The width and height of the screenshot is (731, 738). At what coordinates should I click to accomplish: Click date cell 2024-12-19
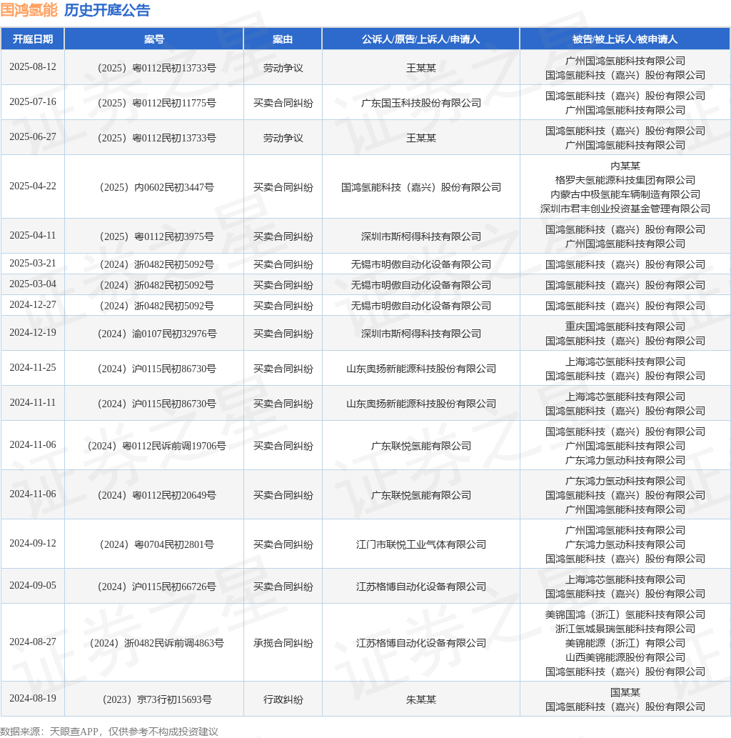tap(32, 332)
